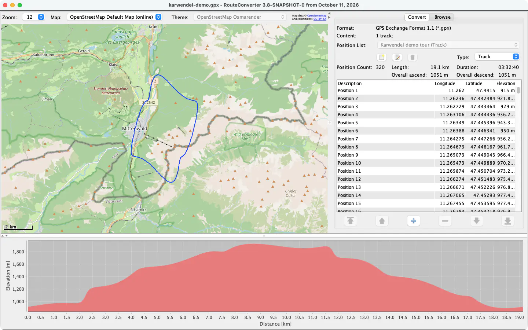The image size is (528, 330).
Task: Add a new position with the plus button
Action: point(414,221)
